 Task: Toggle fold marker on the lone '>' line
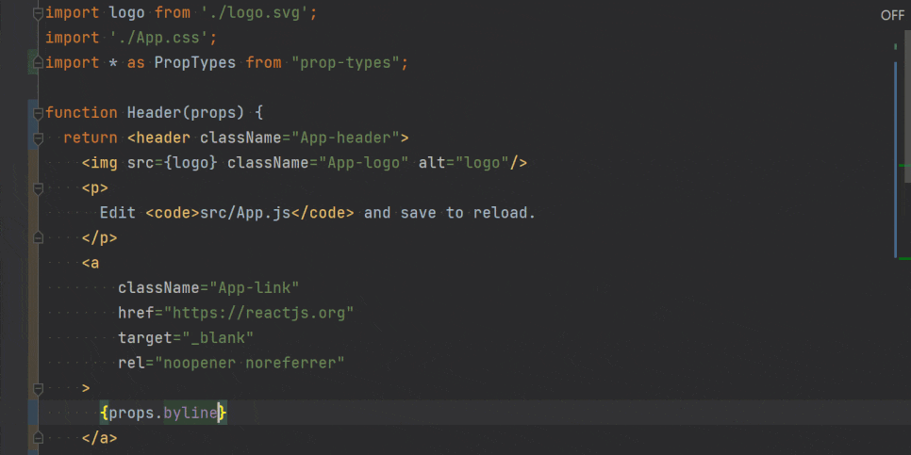[39, 388]
